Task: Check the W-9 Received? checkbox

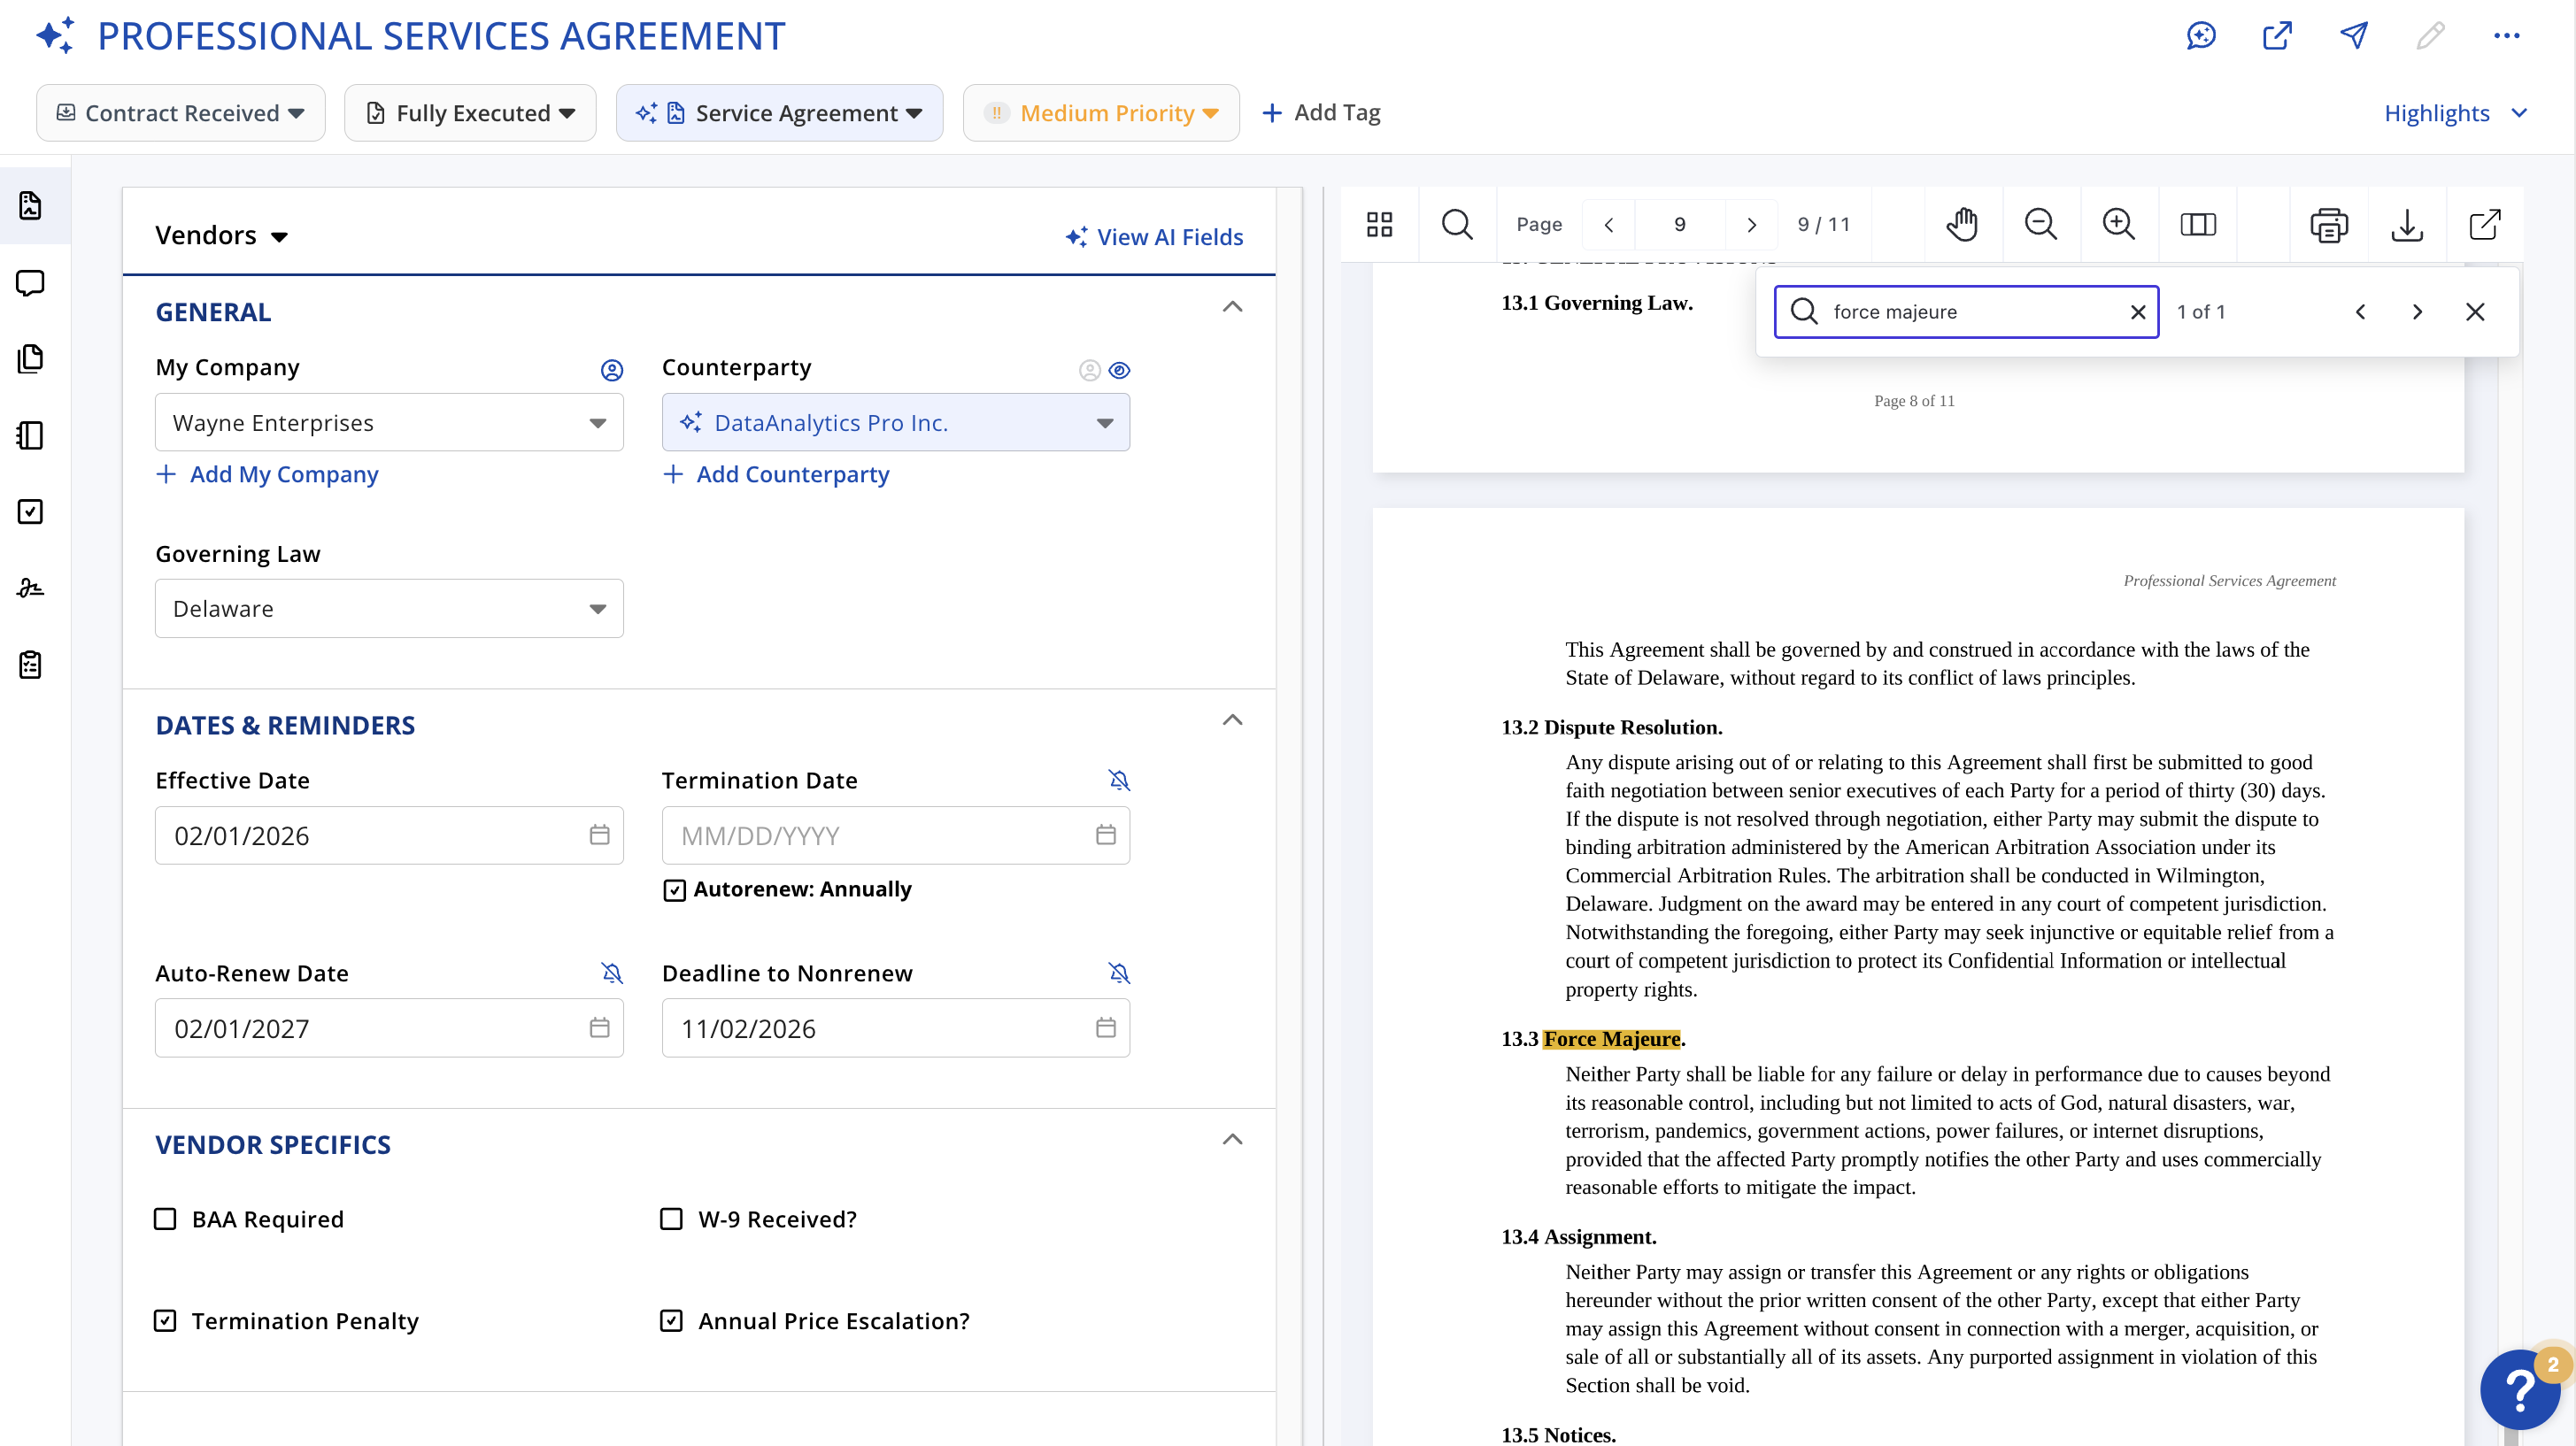Action: coord(671,1219)
